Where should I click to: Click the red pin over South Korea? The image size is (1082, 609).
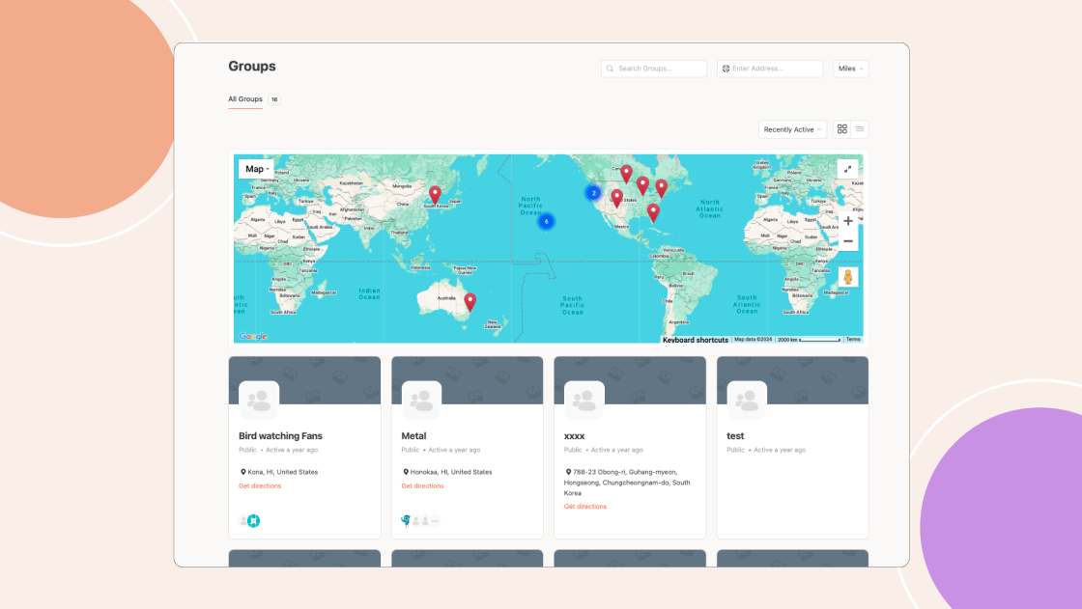click(435, 195)
